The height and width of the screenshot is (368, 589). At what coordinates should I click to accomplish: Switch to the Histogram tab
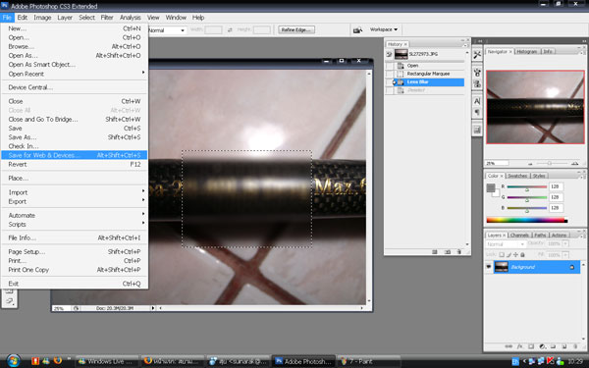(x=527, y=51)
